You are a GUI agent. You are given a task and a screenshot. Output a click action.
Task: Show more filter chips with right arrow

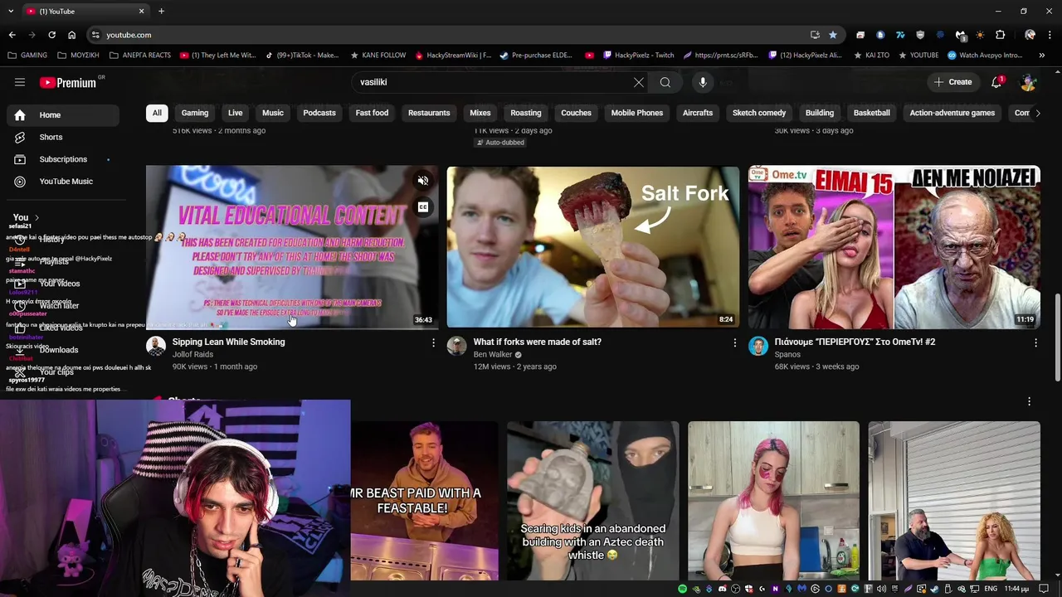[1037, 113]
